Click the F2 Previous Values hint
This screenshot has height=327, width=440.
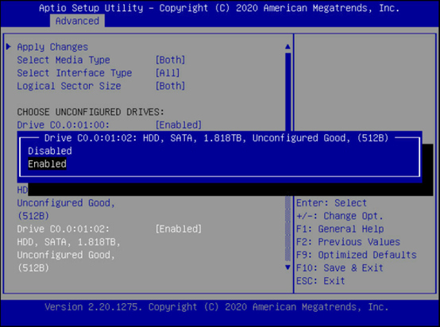coord(348,242)
